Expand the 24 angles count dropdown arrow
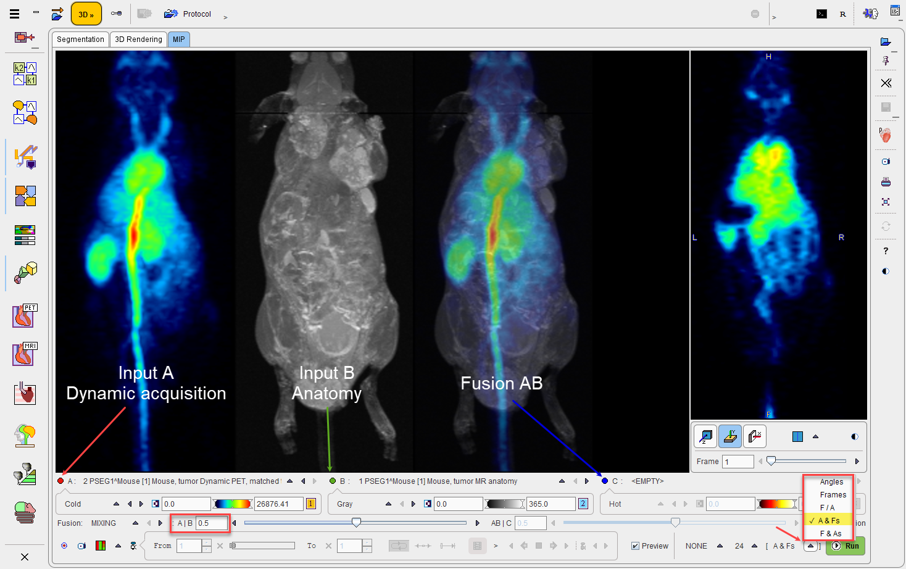The height and width of the screenshot is (569, 906). tap(754, 546)
